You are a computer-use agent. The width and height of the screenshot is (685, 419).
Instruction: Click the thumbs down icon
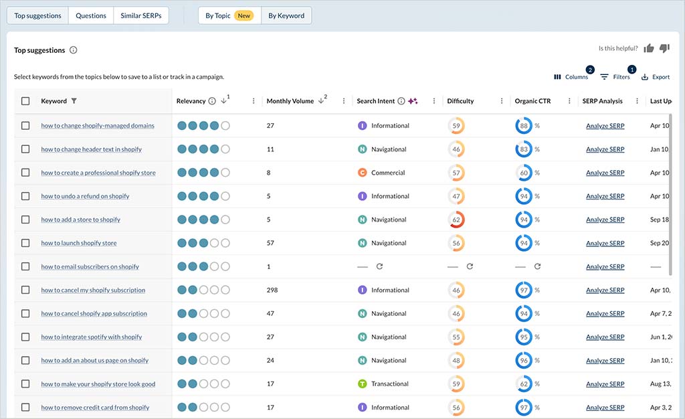click(664, 48)
